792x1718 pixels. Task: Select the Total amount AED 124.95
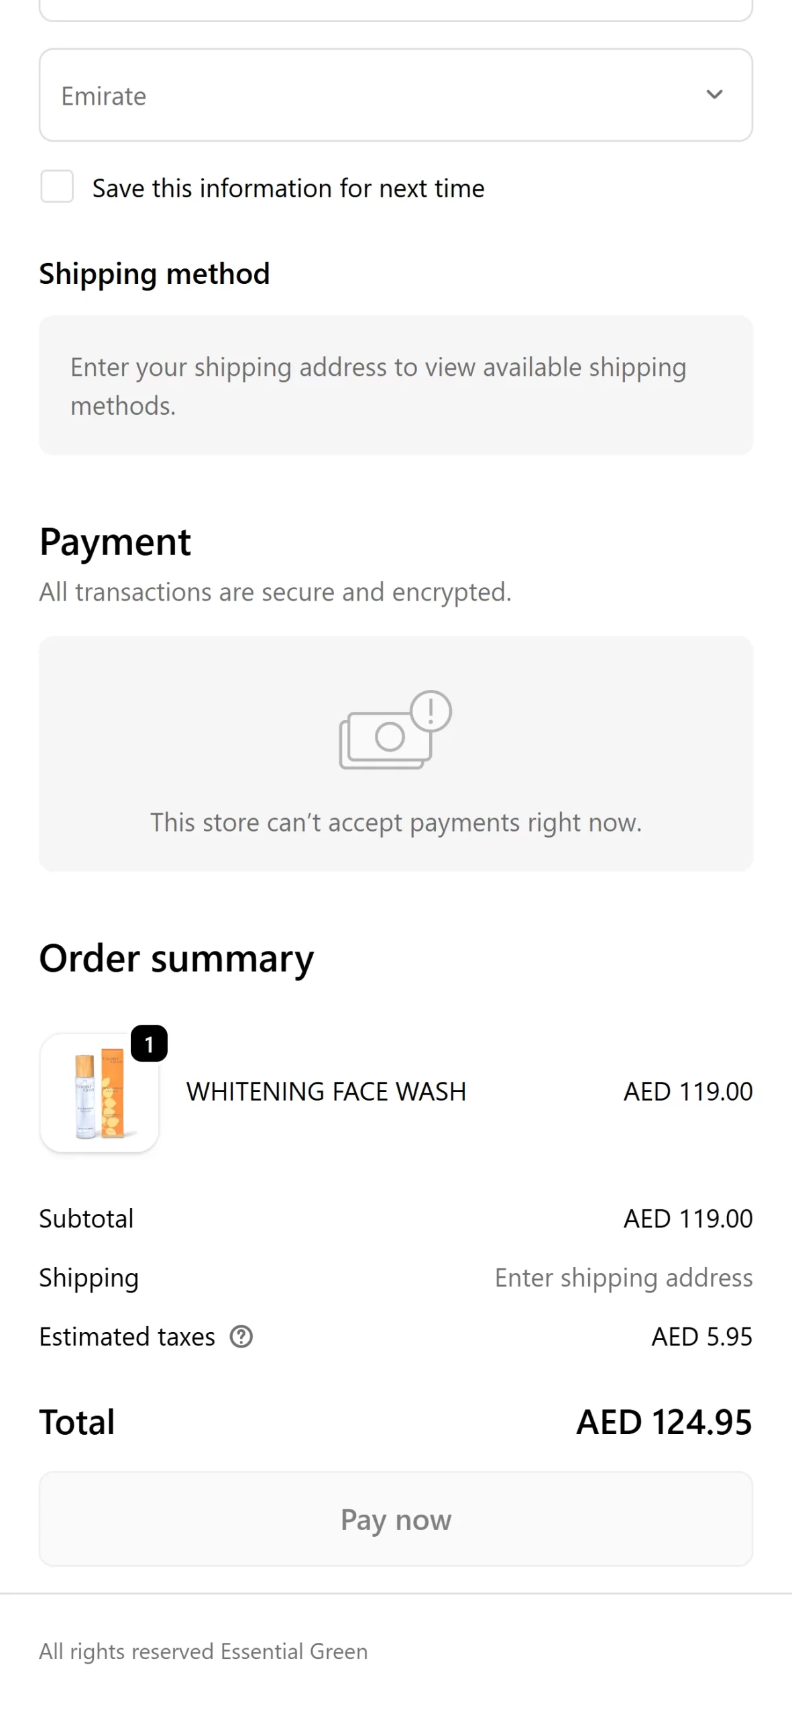tap(664, 1422)
